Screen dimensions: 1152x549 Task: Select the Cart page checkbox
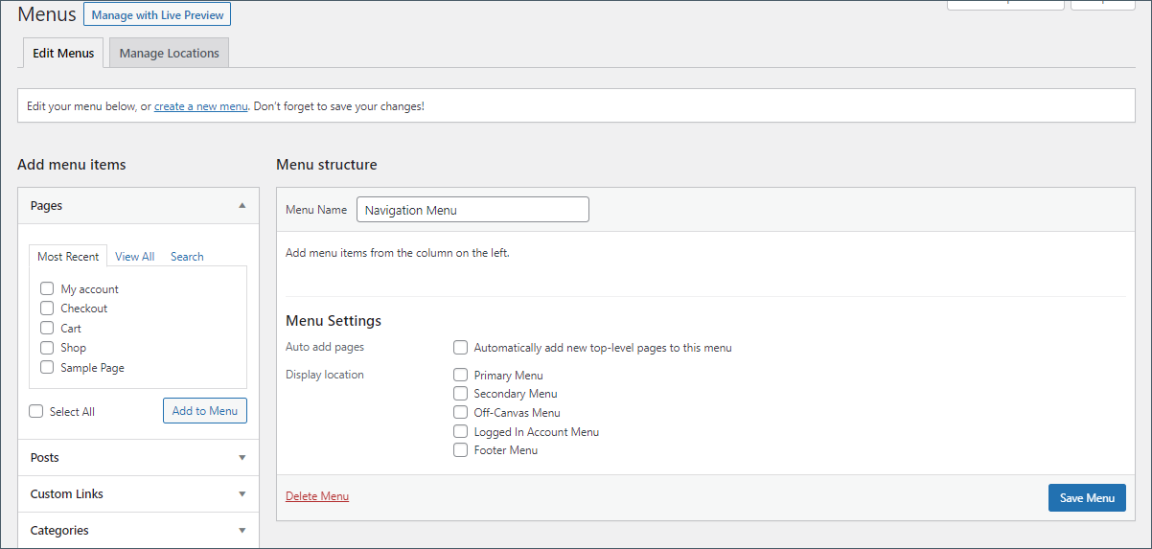click(x=47, y=328)
